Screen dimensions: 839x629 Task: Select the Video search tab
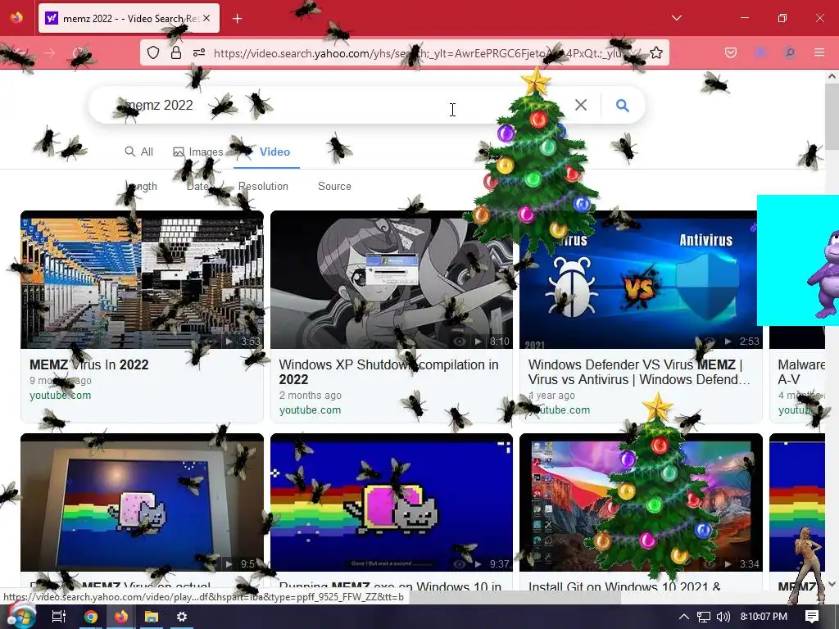274,152
